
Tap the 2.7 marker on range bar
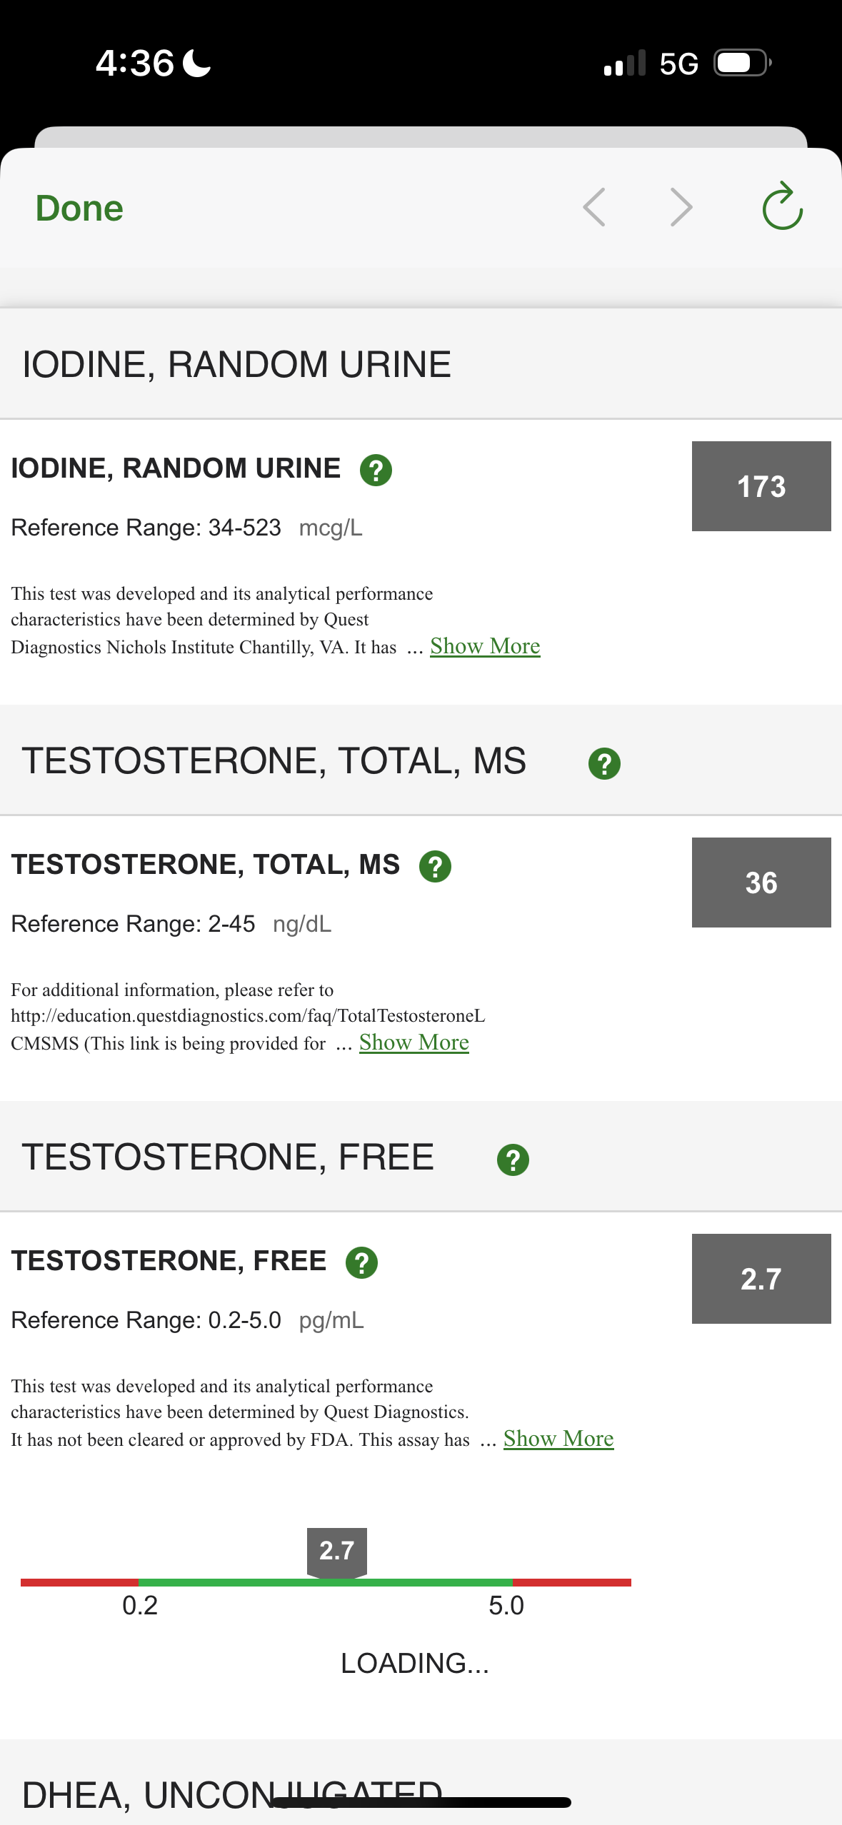(x=336, y=1551)
